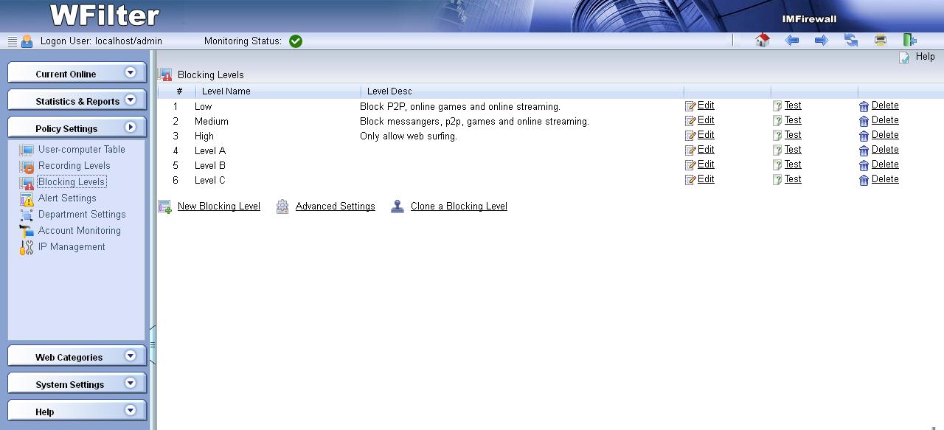Expand the Statistics & Reports section

click(77, 100)
